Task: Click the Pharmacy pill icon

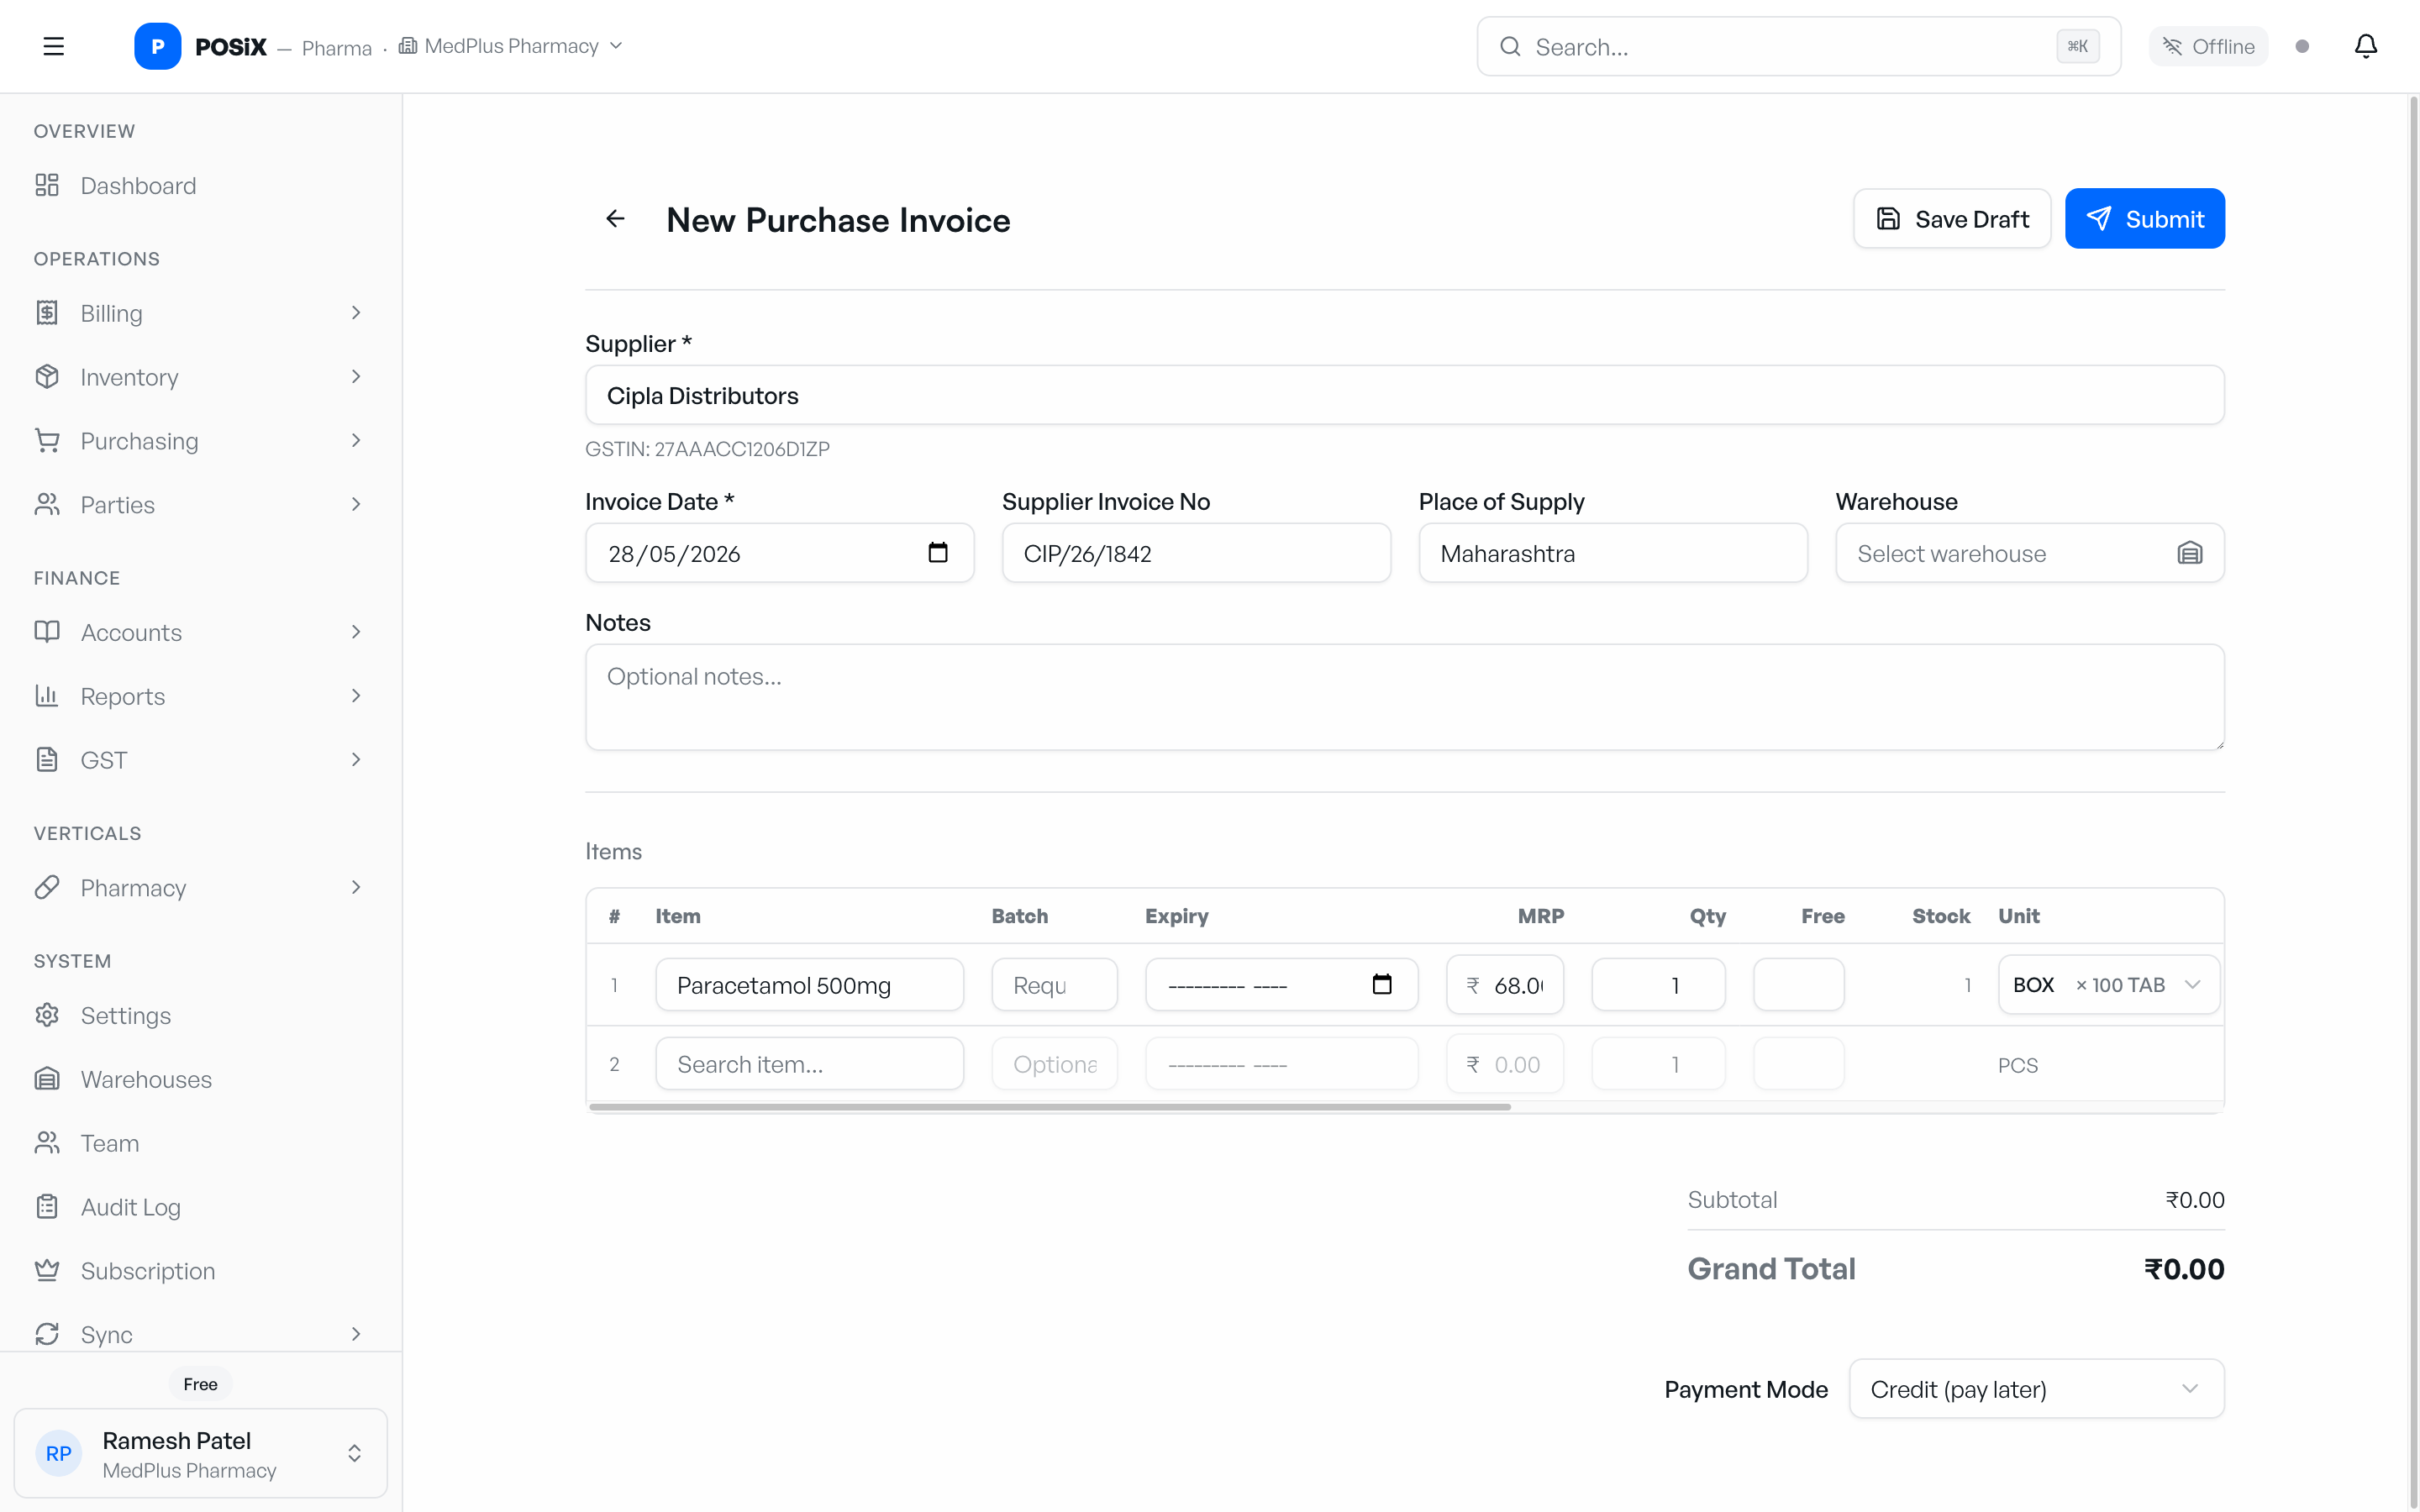Action: (x=47, y=887)
